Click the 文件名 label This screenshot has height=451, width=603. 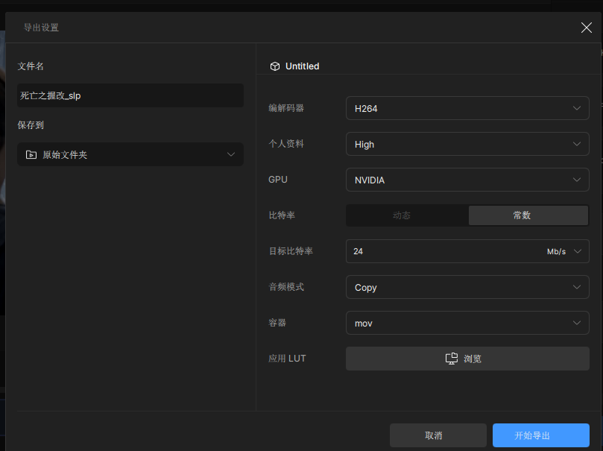coord(31,66)
